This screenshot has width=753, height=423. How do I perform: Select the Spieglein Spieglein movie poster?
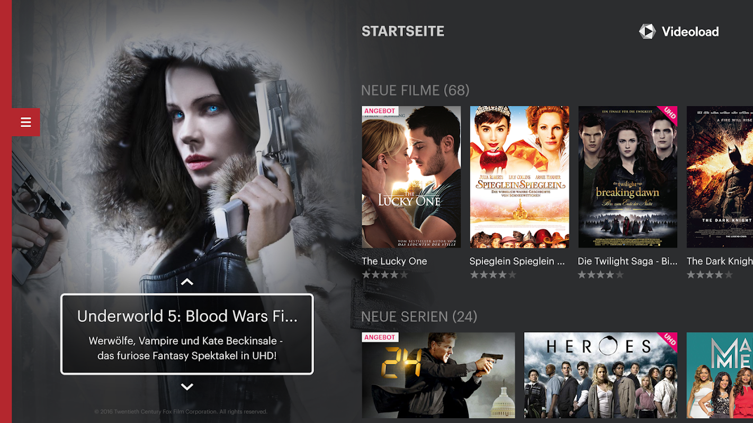click(x=519, y=177)
